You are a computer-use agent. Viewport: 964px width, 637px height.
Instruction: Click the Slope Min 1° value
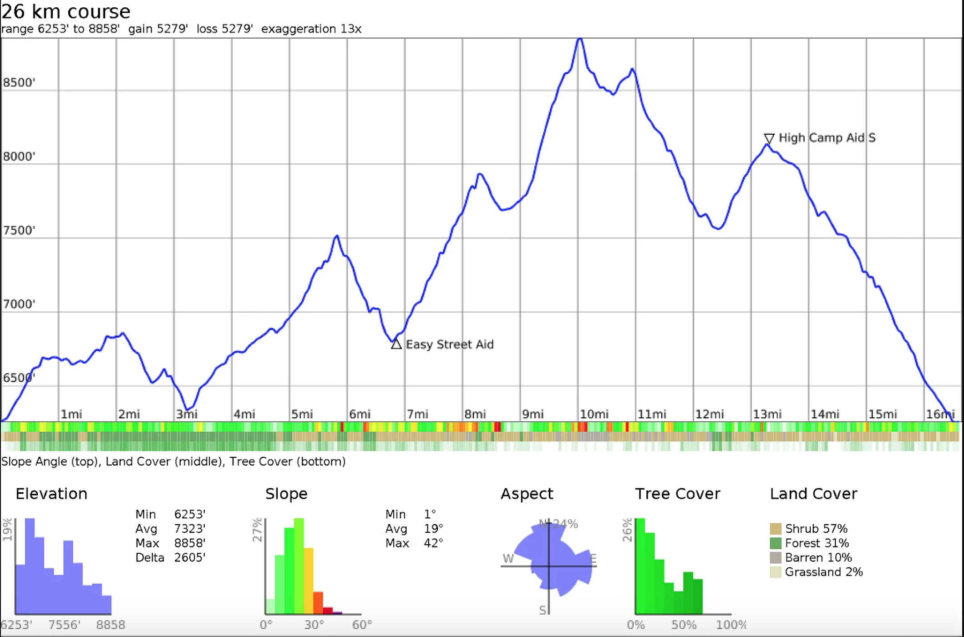[x=430, y=515]
